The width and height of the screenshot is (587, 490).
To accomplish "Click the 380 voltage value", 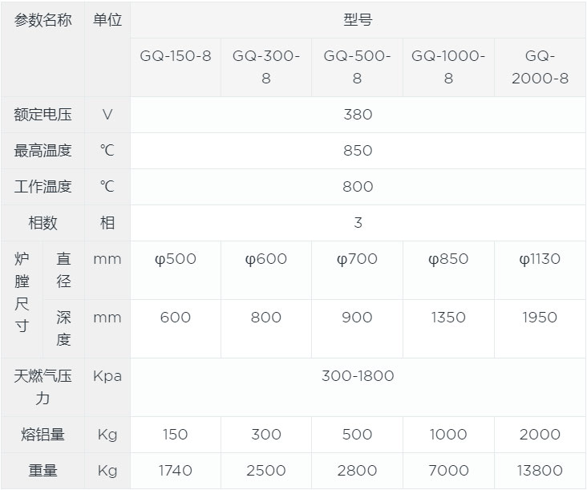I will pyautogui.click(x=358, y=115).
